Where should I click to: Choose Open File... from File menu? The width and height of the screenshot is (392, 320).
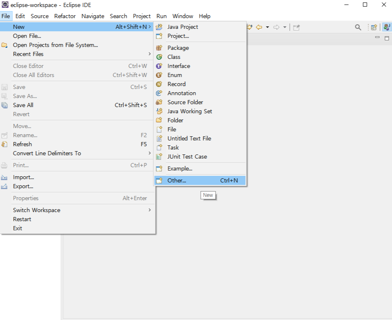pos(77,36)
